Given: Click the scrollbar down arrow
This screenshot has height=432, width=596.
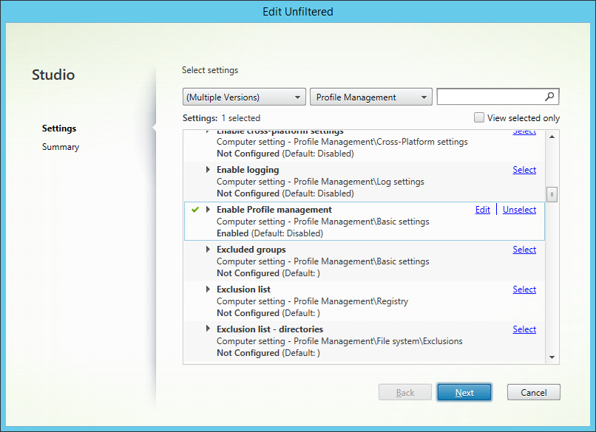Looking at the screenshot, I should [x=552, y=357].
